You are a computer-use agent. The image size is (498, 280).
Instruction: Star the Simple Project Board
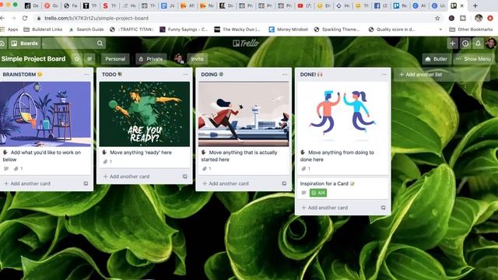pyautogui.click(x=76, y=59)
